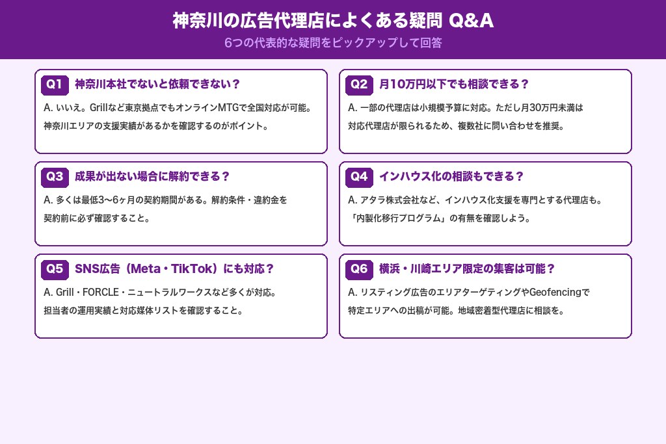The image size is (666, 444).
Task: Click the Q6 badge
Action: click(359, 269)
